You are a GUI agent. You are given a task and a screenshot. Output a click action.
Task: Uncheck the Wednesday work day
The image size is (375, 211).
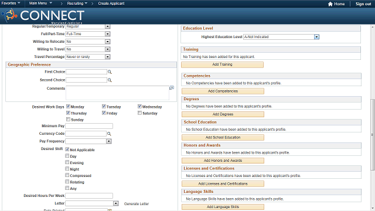(139, 107)
